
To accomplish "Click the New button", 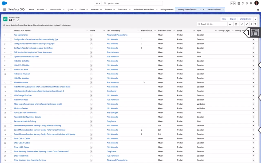I will coord(224,19).
